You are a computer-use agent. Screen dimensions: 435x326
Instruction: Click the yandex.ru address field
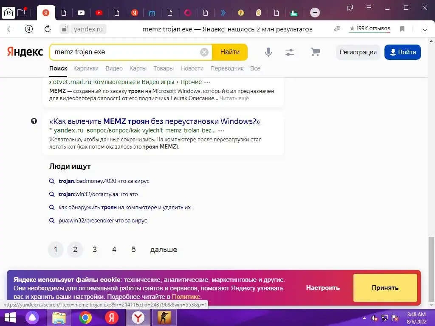pos(88,29)
